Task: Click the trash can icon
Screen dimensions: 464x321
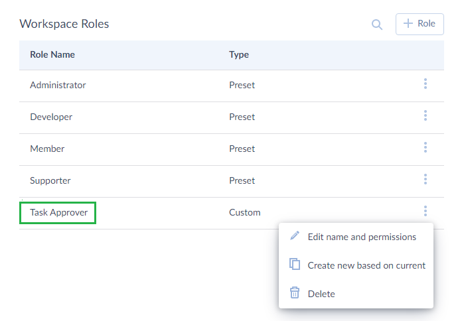Action: [295, 292]
